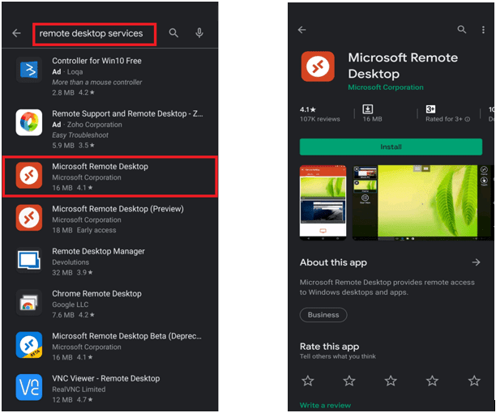Open the Microsoft Corporation developer link
This screenshot has height=413, width=496.
(385, 87)
